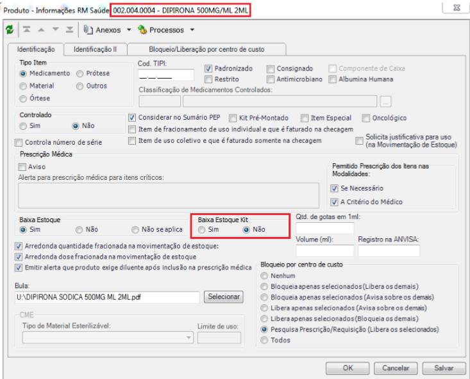This screenshot has width=470, height=379.
Task: Toggle Arredonda dose fracionada checkbox
Action: [x=19, y=257]
